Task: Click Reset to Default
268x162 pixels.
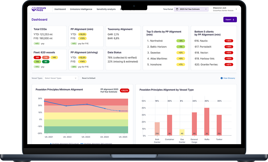Action: 89,78
